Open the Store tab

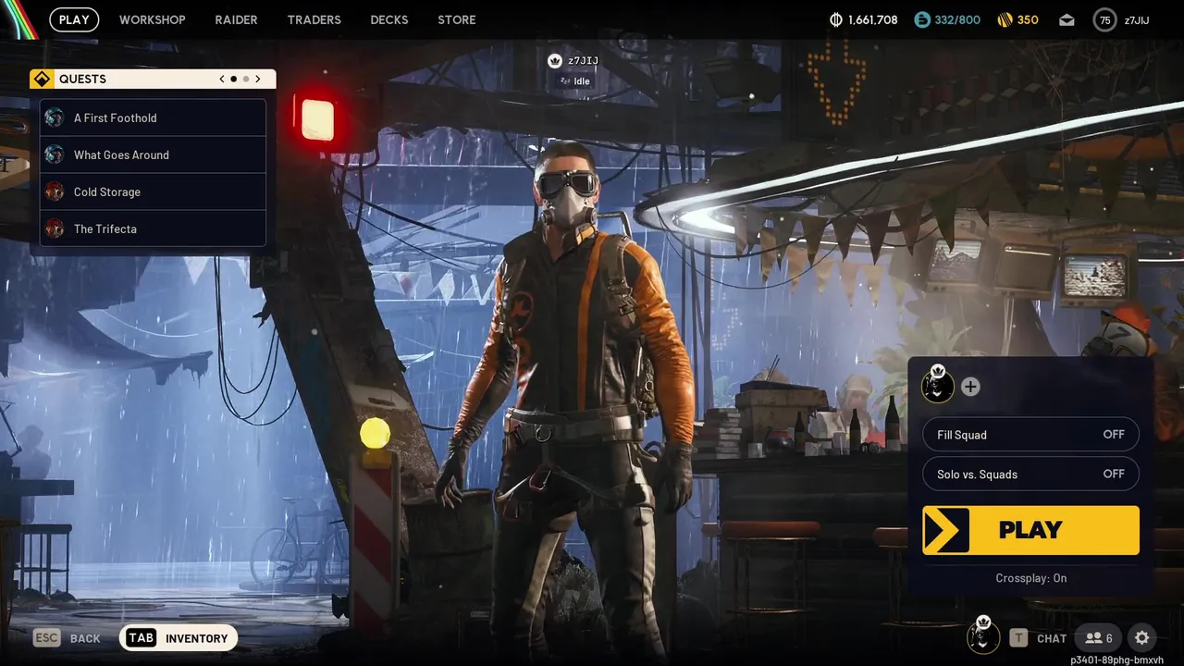point(457,19)
